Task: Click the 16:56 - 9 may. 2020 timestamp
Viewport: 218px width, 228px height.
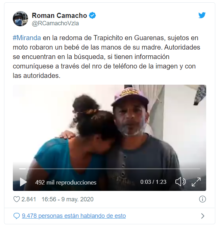Action: click(68, 199)
